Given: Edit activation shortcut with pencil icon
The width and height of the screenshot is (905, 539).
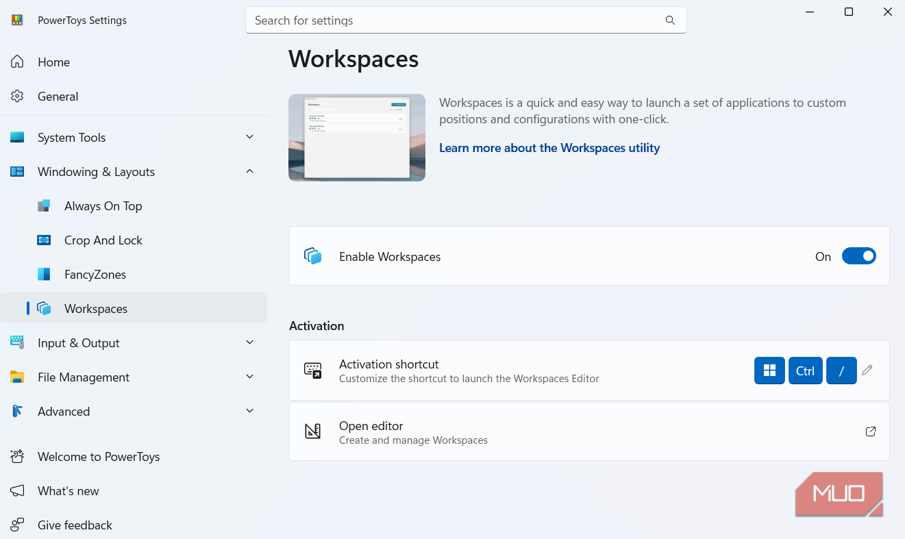Looking at the screenshot, I should [867, 370].
